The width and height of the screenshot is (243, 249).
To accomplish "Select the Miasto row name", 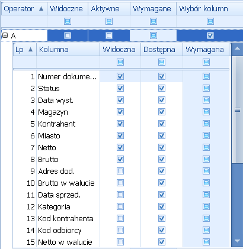I will [49, 135].
